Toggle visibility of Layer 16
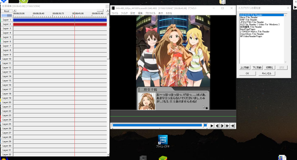The width and height of the screenshot is (297, 160). (7, 85)
